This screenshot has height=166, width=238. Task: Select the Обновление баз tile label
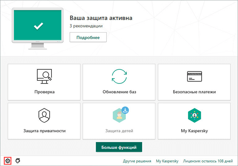pyautogui.click(x=119, y=92)
